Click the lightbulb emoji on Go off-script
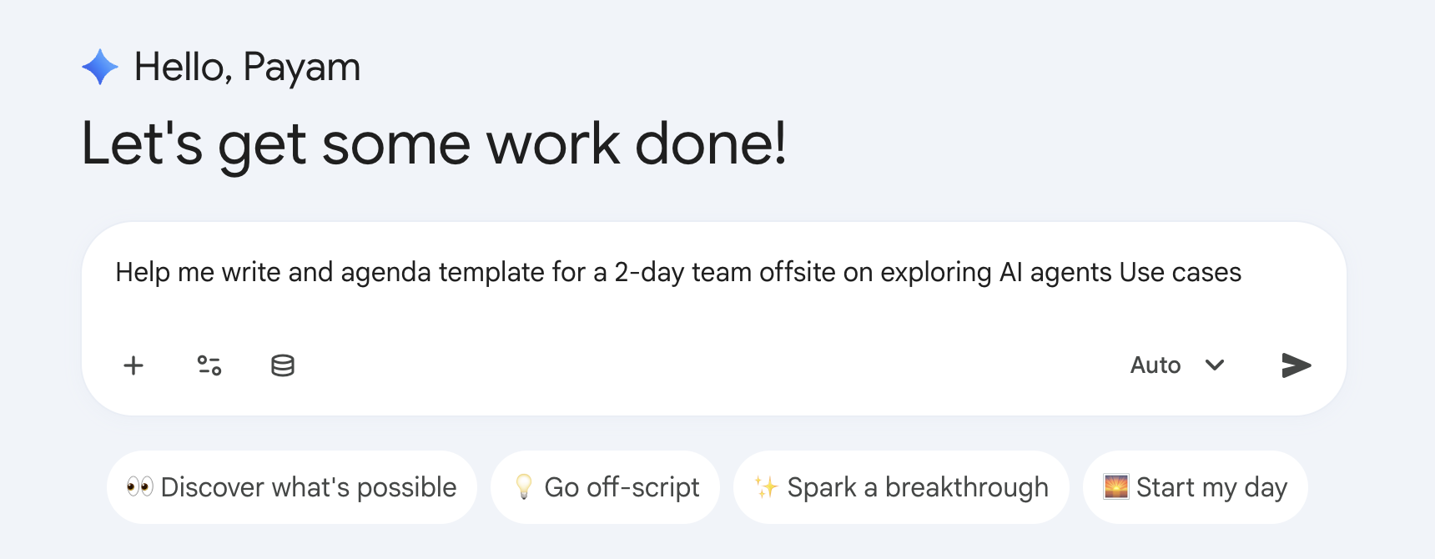 [525, 486]
